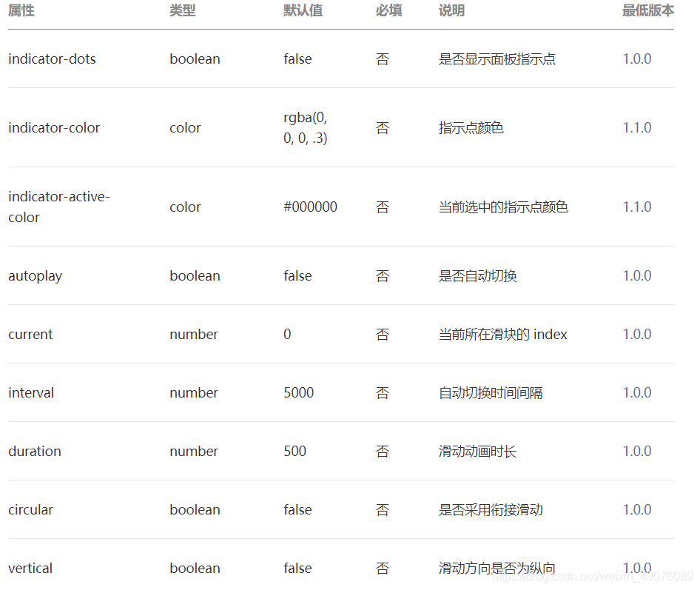The width and height of the screenshot is (700, 590).
Task: Click the 属性 column header
Action: tap(21, 11)
